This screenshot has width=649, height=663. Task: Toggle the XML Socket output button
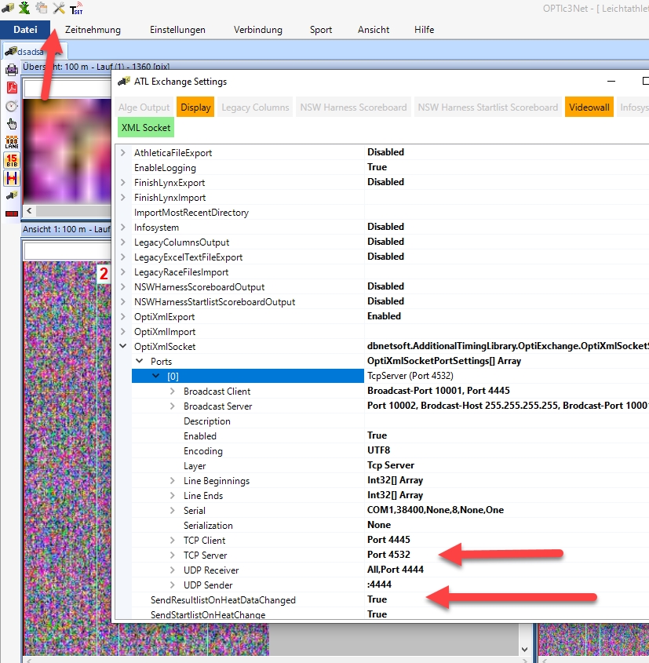point(146,127)
